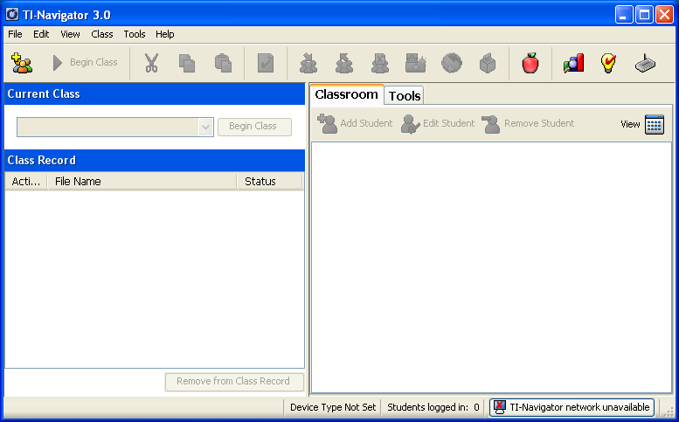Open the File menu

coord(15,34)
